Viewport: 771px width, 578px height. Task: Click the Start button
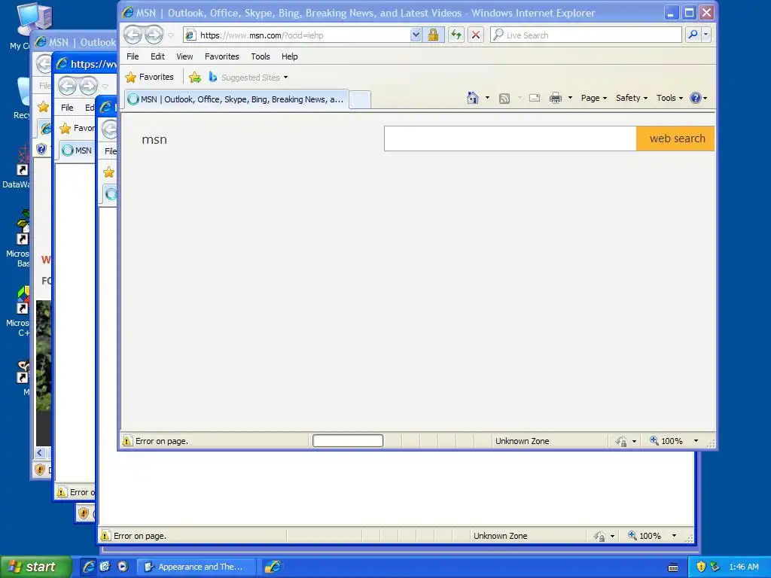(35, 567)
